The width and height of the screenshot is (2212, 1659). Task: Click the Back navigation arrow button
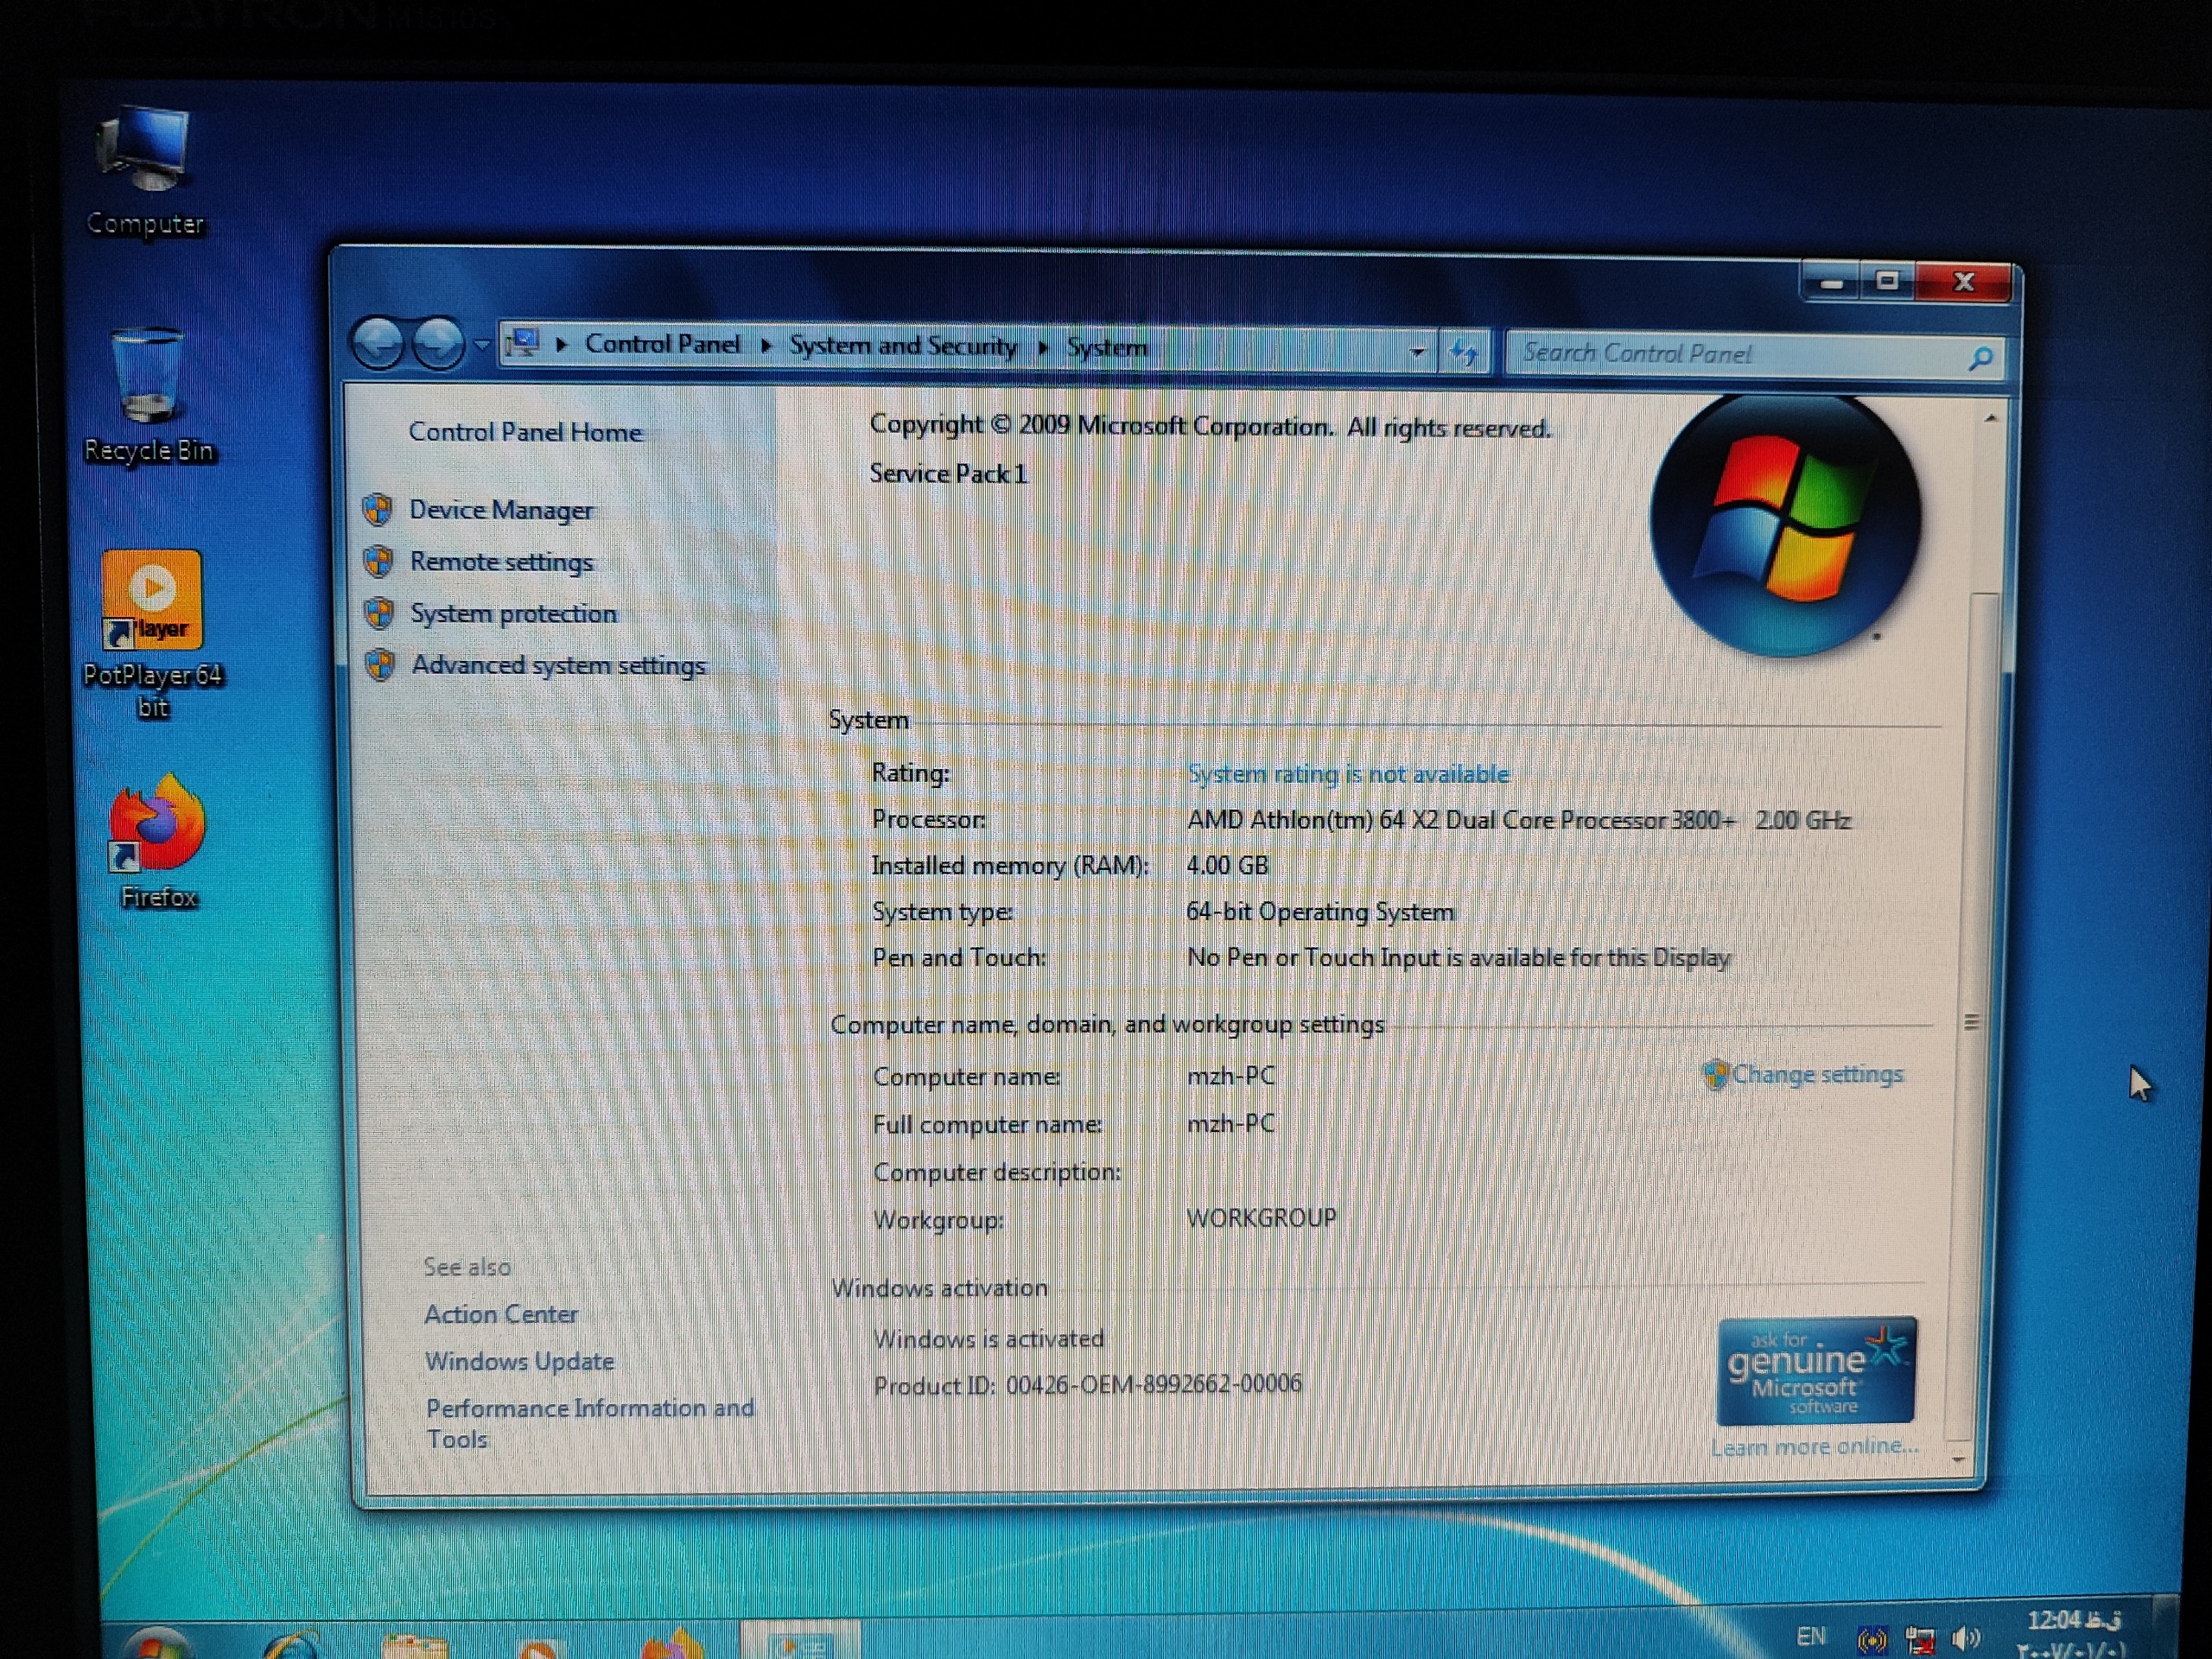pyautogui.click(x=378, y=344)
